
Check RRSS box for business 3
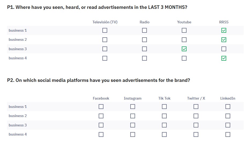point(224,49)
